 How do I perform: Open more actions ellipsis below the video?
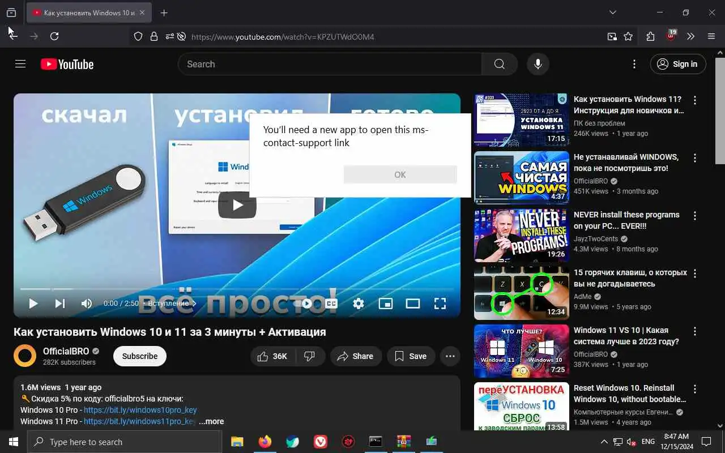click(450, 356)
